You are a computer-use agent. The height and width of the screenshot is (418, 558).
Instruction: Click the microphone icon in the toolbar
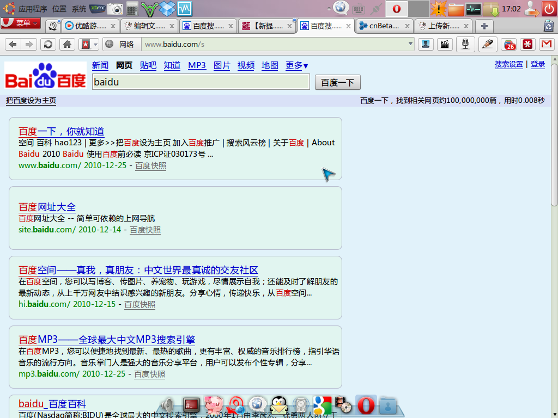(x=465, y=45)
